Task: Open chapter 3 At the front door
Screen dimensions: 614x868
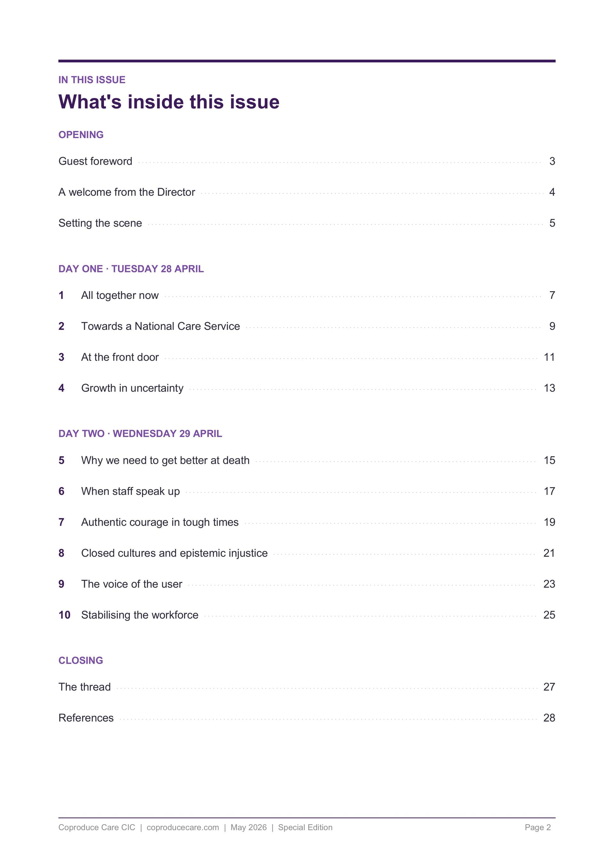Action: coord(307,357)
